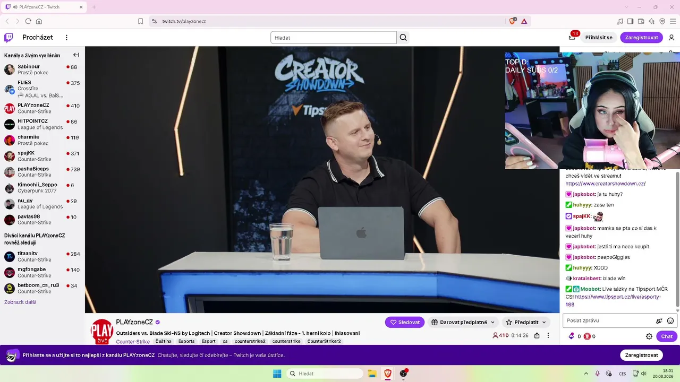Open Bits cheering icon in chat field
680x382 pixels.
[x=659, y=321]
